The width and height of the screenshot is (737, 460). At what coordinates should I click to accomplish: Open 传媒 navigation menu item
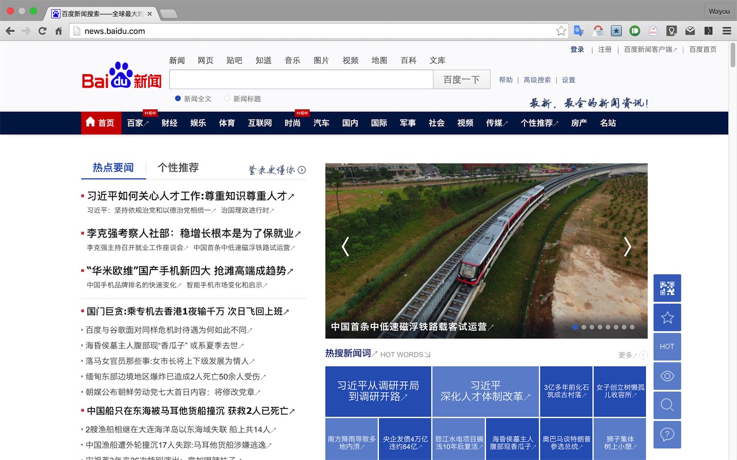497,123
